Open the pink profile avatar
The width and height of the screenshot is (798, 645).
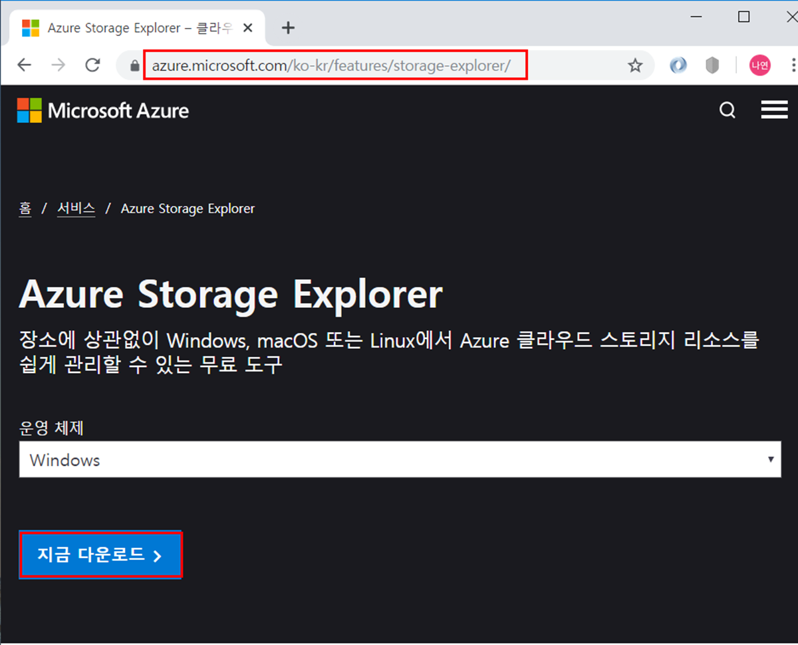coord(760,65)
